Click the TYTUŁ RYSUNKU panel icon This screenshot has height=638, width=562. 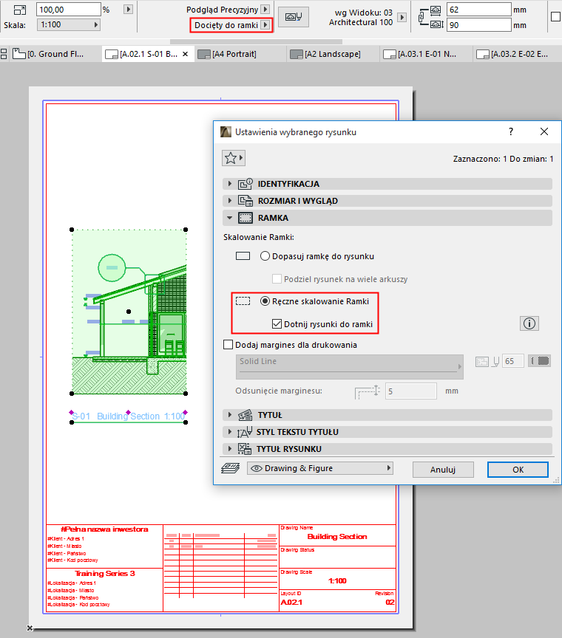pyautogui.click(x=245, y=449)
